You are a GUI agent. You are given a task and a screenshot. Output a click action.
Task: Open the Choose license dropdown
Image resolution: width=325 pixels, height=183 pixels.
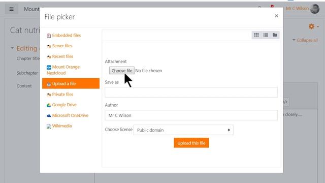(x=183, y=130)
